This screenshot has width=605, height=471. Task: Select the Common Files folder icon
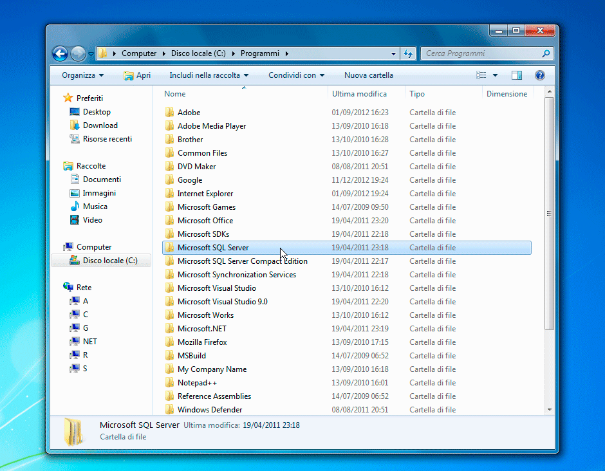[x=169, y=152]
